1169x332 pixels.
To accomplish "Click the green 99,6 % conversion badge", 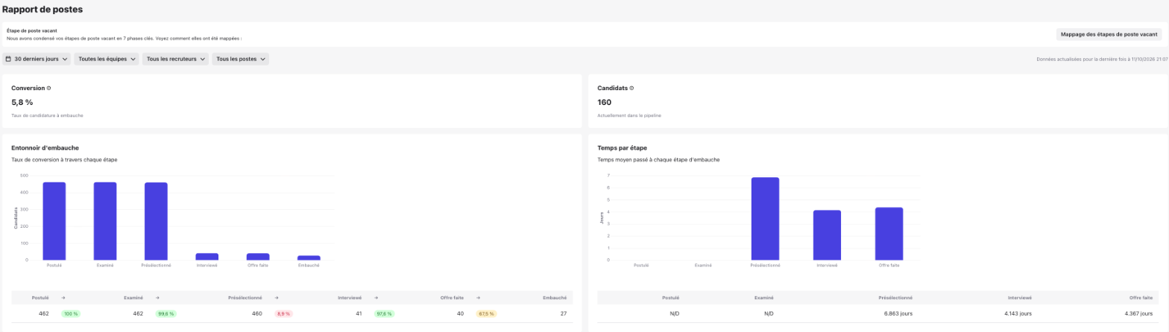I will 165,313.
